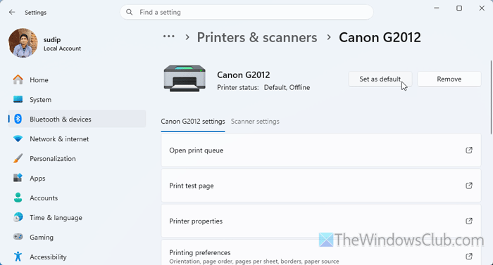
Task: Click the Canon G2012 printer image
Action: pyautogui.click(x=185, y=79)
